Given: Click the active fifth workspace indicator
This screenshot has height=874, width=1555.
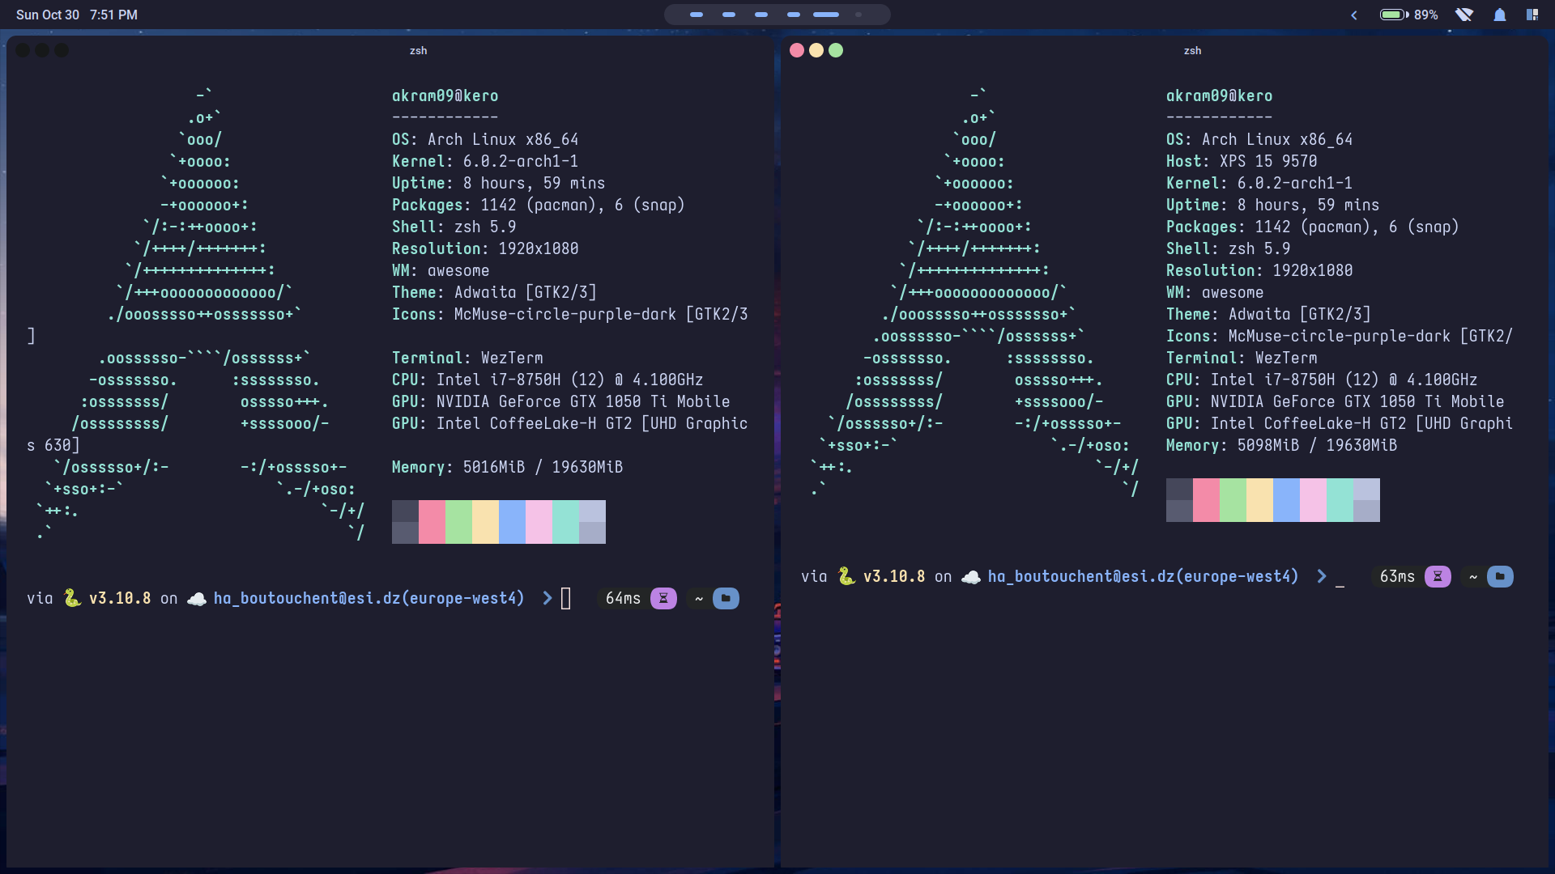Looking at the screenshot, I should click(826, 15).
